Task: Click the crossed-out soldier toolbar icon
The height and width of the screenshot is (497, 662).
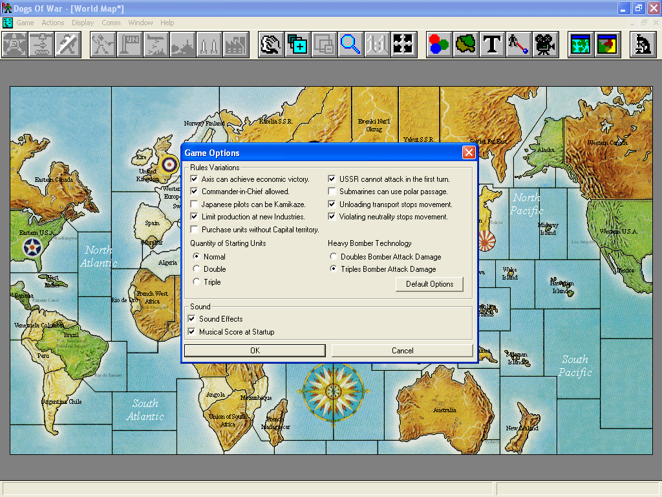Action: (67, 45)
